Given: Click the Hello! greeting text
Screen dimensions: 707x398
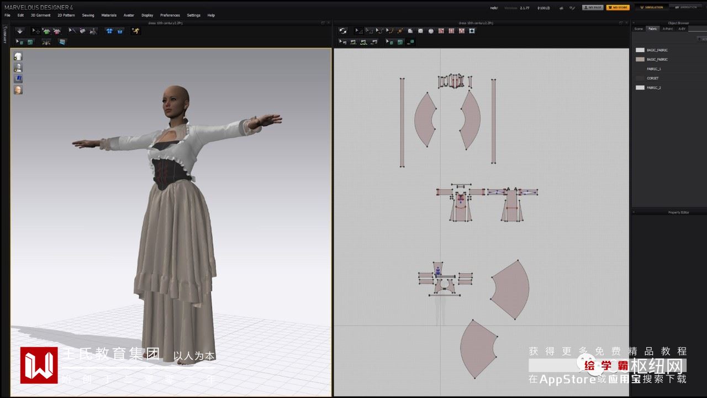Looking at the screenshot, I should click(x=494, y=8).
